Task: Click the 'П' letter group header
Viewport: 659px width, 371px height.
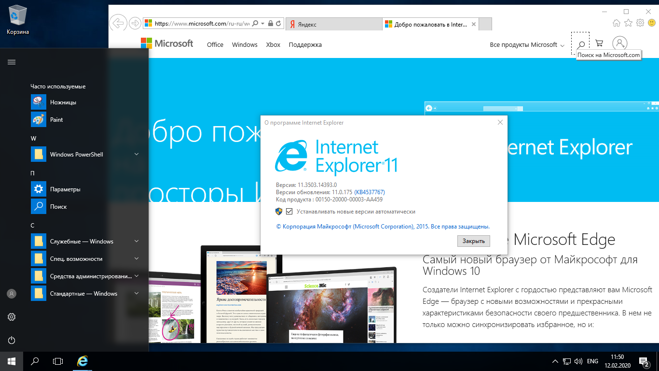Action: (32, 173)
